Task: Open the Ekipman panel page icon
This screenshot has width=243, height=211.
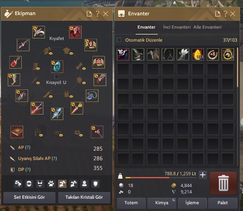Action: click(89, 14)
